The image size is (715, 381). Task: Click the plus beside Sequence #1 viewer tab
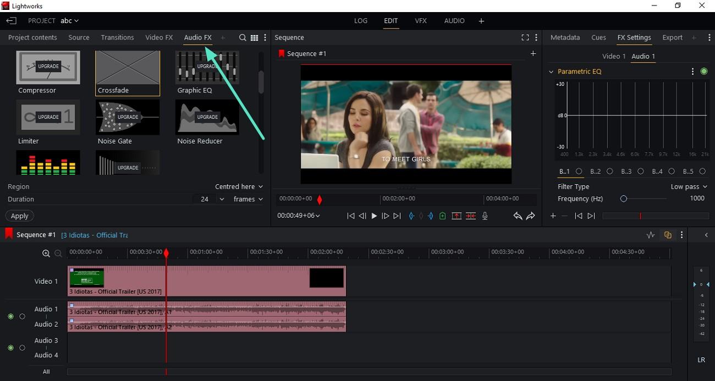pos(533,53)
